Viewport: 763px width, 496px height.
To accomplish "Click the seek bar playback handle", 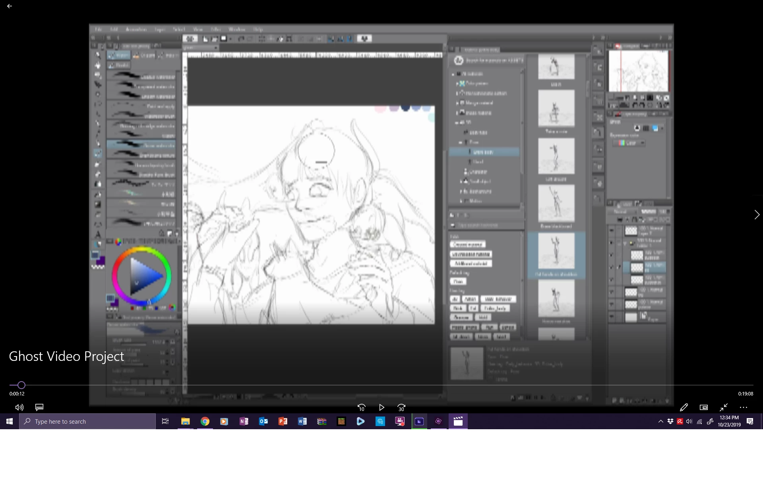I will tap(21, 385).
